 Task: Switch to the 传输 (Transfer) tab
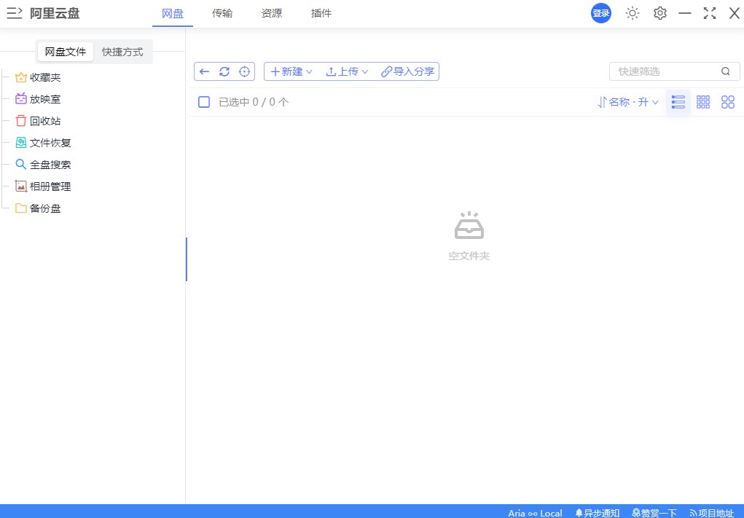[x=222, y=12]
